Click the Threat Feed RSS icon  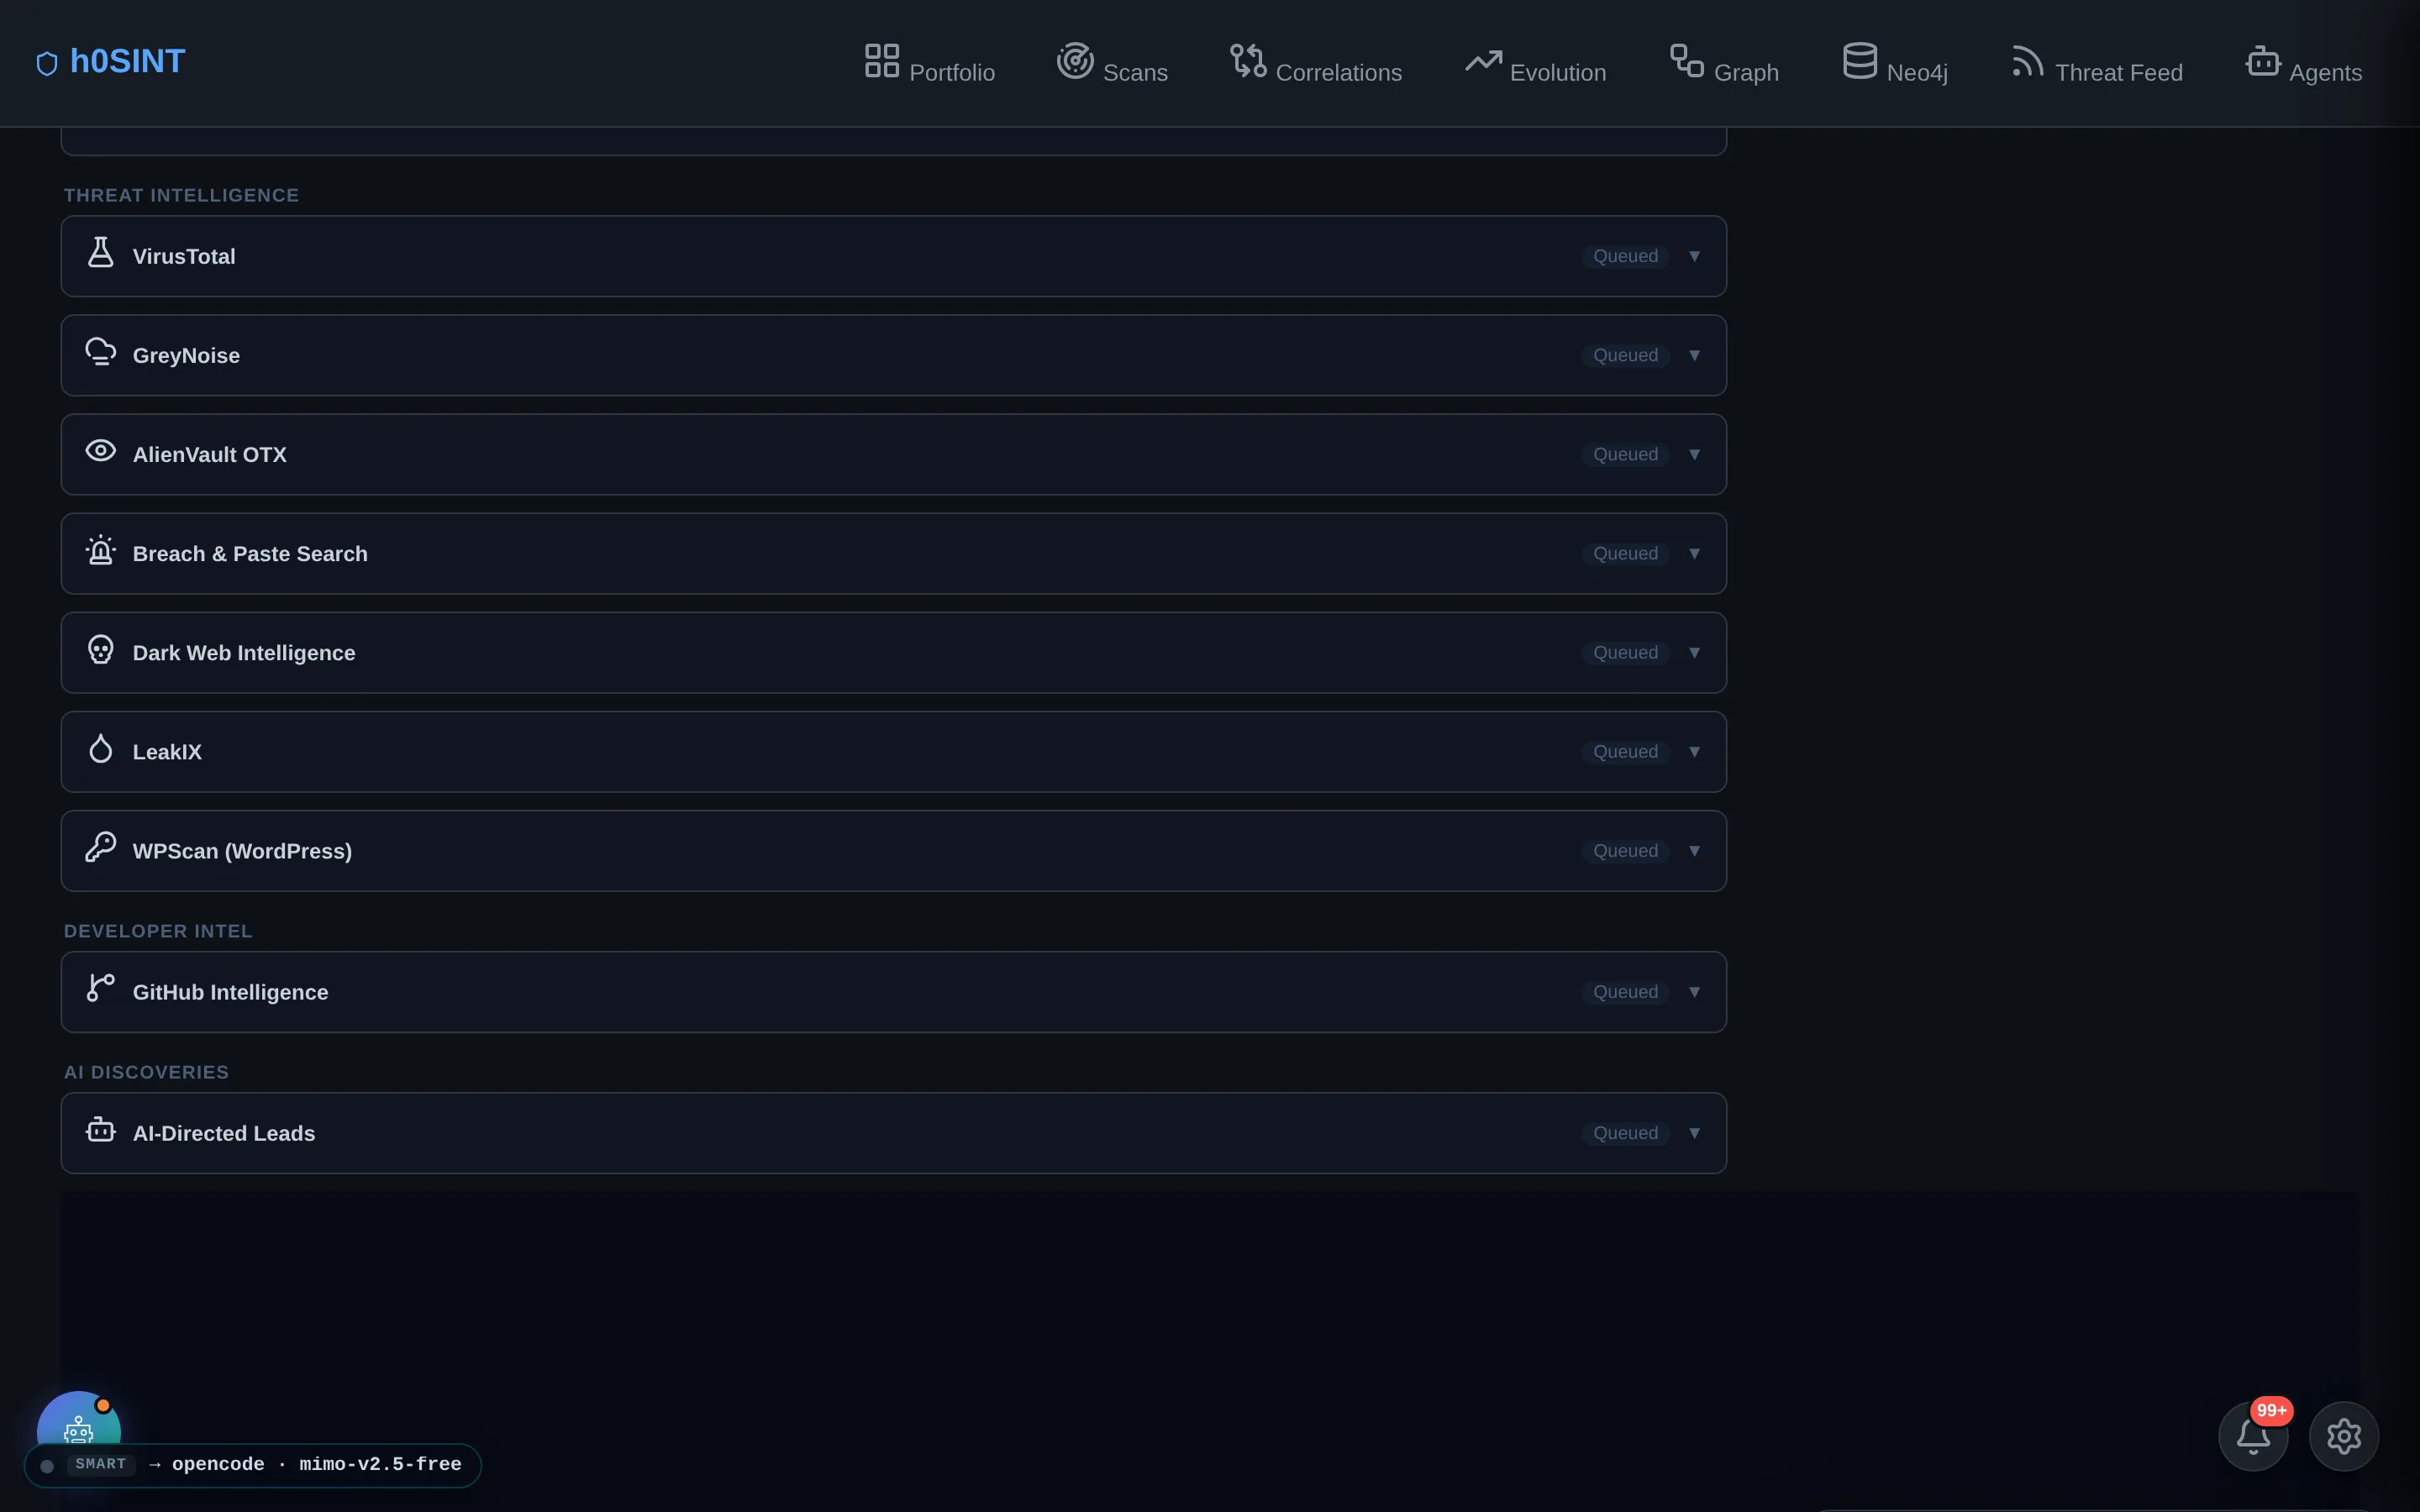pos(2028,60)
